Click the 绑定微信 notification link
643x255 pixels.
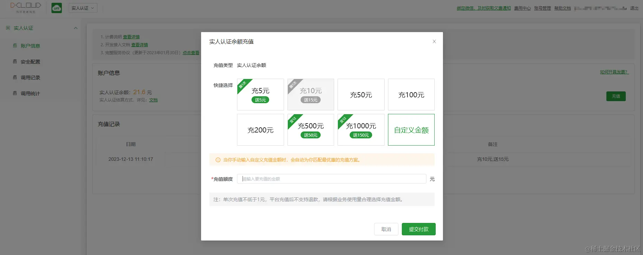click(484, 8)
